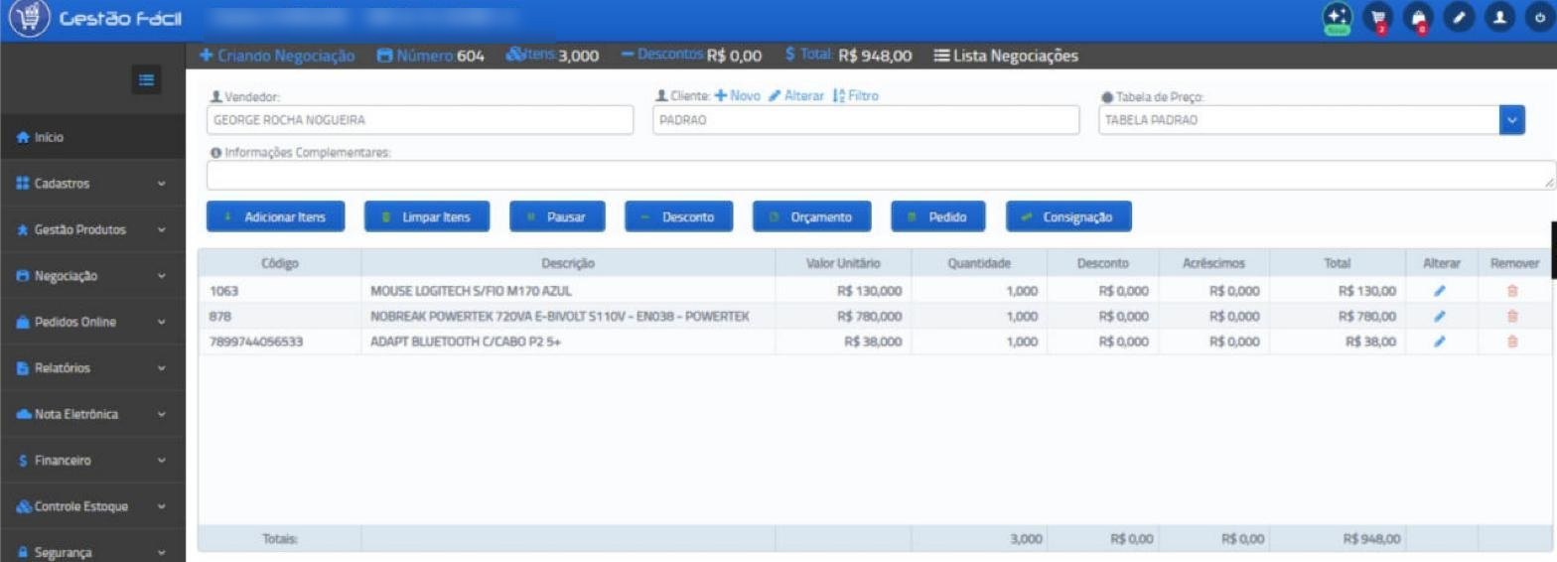Click the Quantidade column header

point(979,263)
